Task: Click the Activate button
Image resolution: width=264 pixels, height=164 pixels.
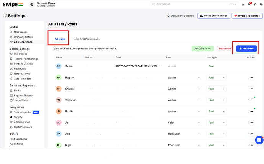Action: click(x=203, y=49)
